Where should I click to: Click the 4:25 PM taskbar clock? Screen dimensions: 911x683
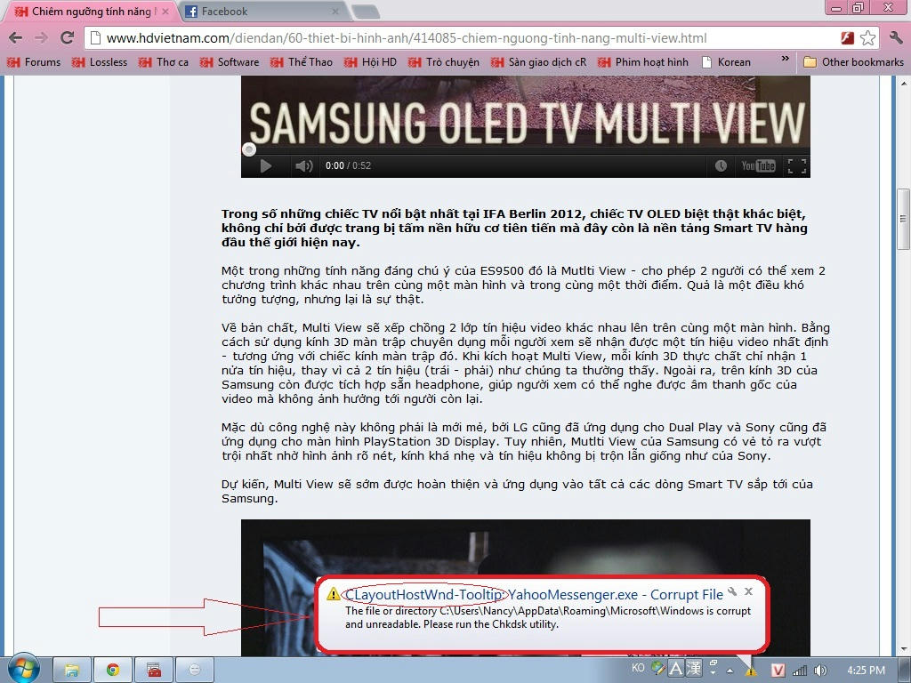pos(866,671)
